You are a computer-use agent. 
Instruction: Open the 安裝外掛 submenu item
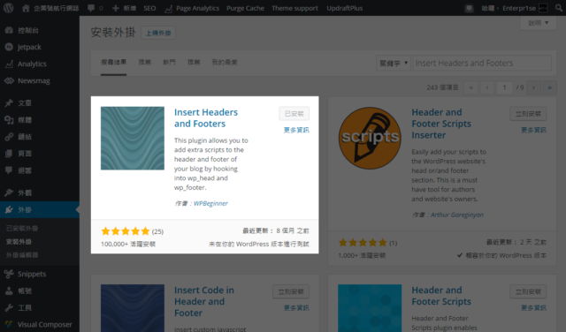click(x=19, y=242)
